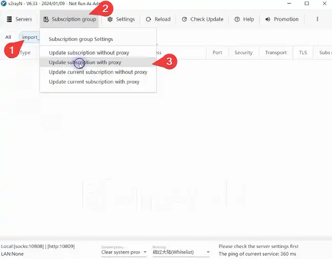The height and width of the screenshot is (259, 332).
Task: Click the Promotion label
Action: tap(286, 19)
